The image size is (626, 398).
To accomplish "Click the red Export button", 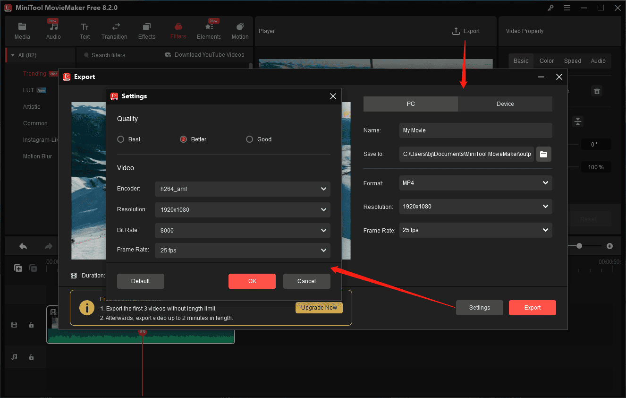I will [x=533, y=308].
